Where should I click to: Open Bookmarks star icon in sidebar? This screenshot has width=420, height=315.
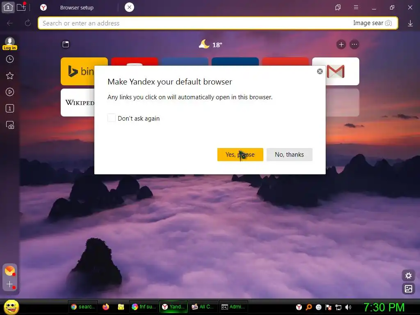point(10,76)
